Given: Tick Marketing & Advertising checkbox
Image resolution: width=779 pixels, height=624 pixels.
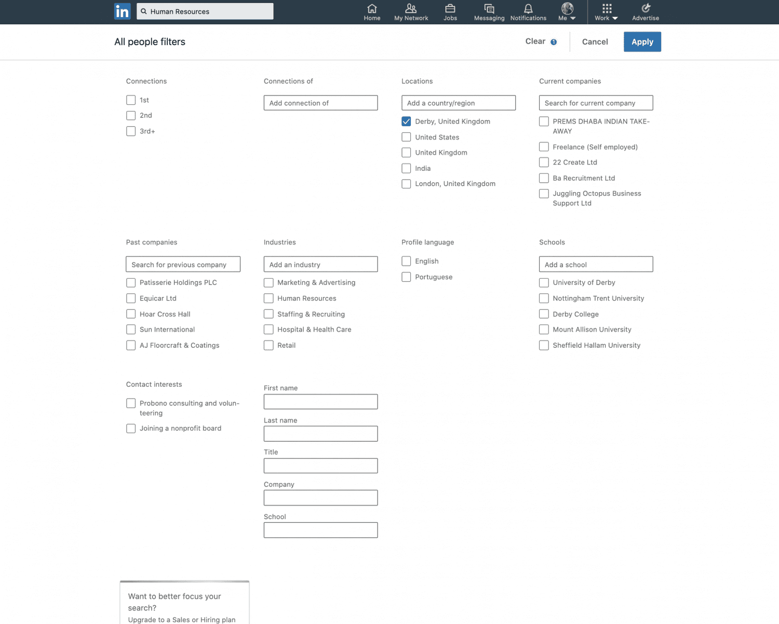Looking at the screenshot, I should 268,283.
